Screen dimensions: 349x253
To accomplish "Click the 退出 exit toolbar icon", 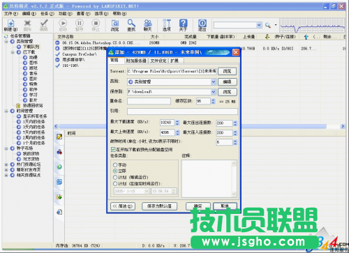I will pyautogui.click(x=202, y=25).
